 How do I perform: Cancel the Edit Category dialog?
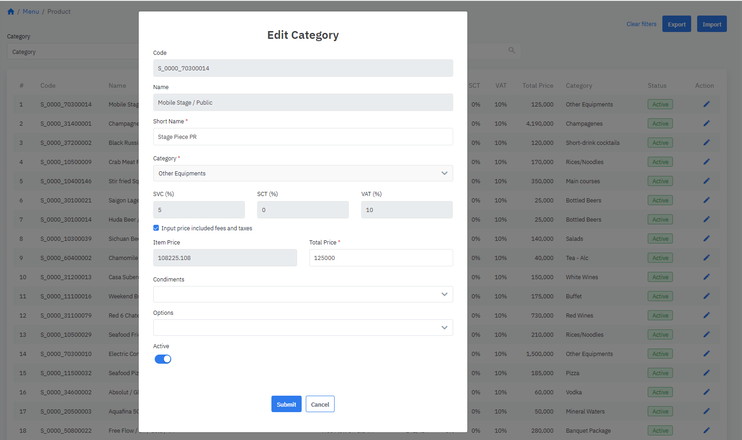[x=320, y=404]
